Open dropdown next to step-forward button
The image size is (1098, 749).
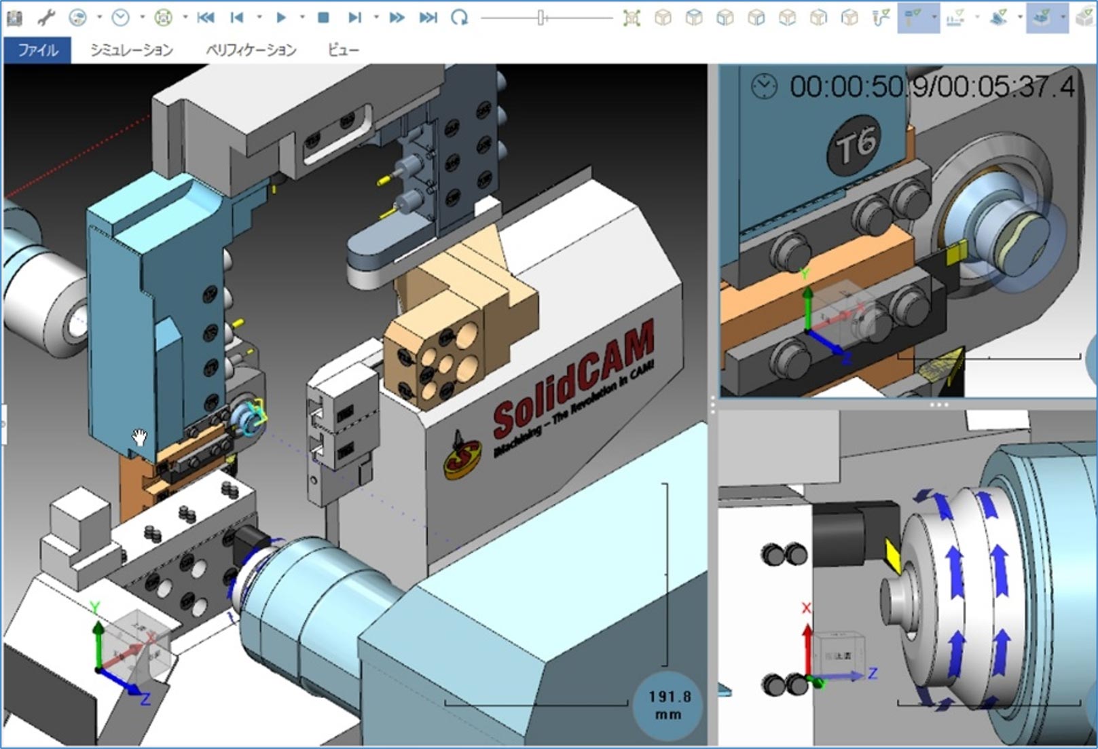coord(376,18)
